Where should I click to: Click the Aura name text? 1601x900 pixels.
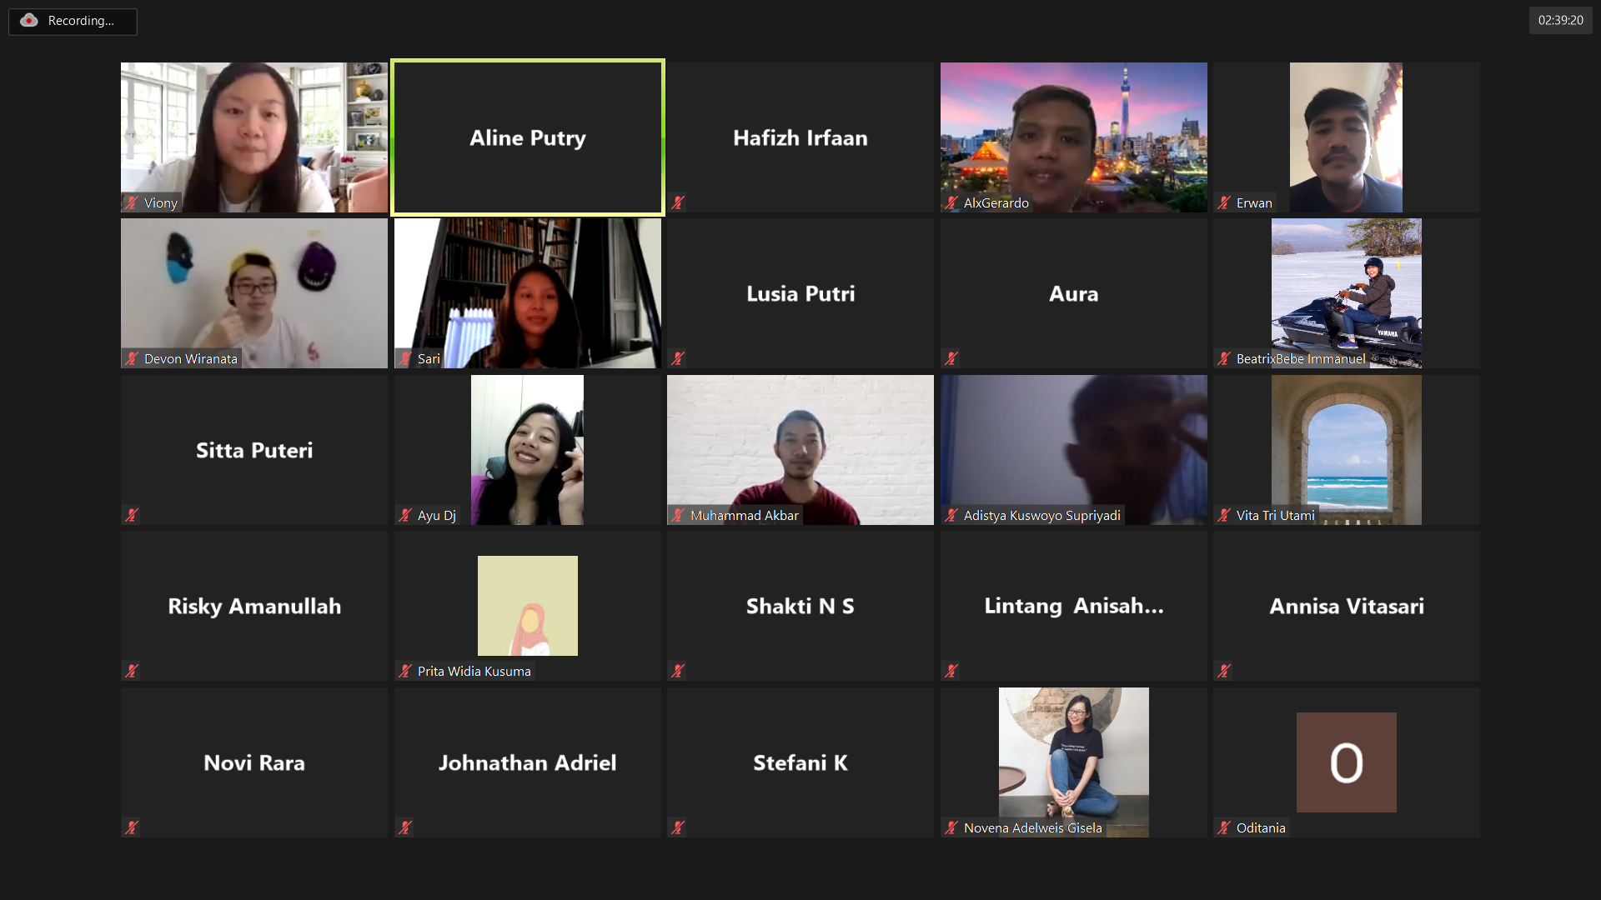click(x=1074, y=293)
